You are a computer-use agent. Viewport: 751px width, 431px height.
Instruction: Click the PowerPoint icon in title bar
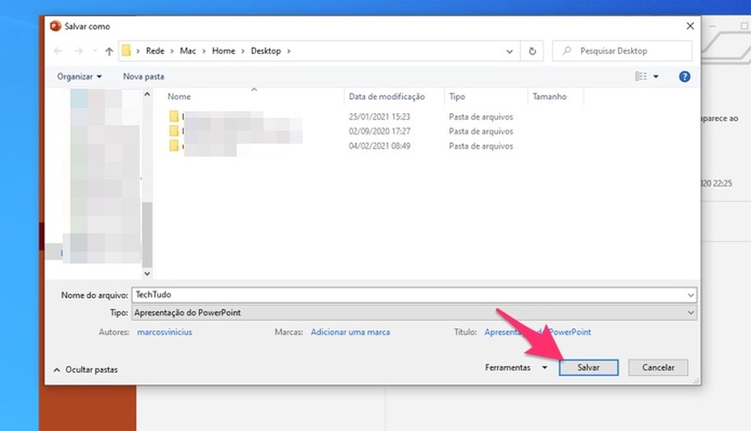56,26
